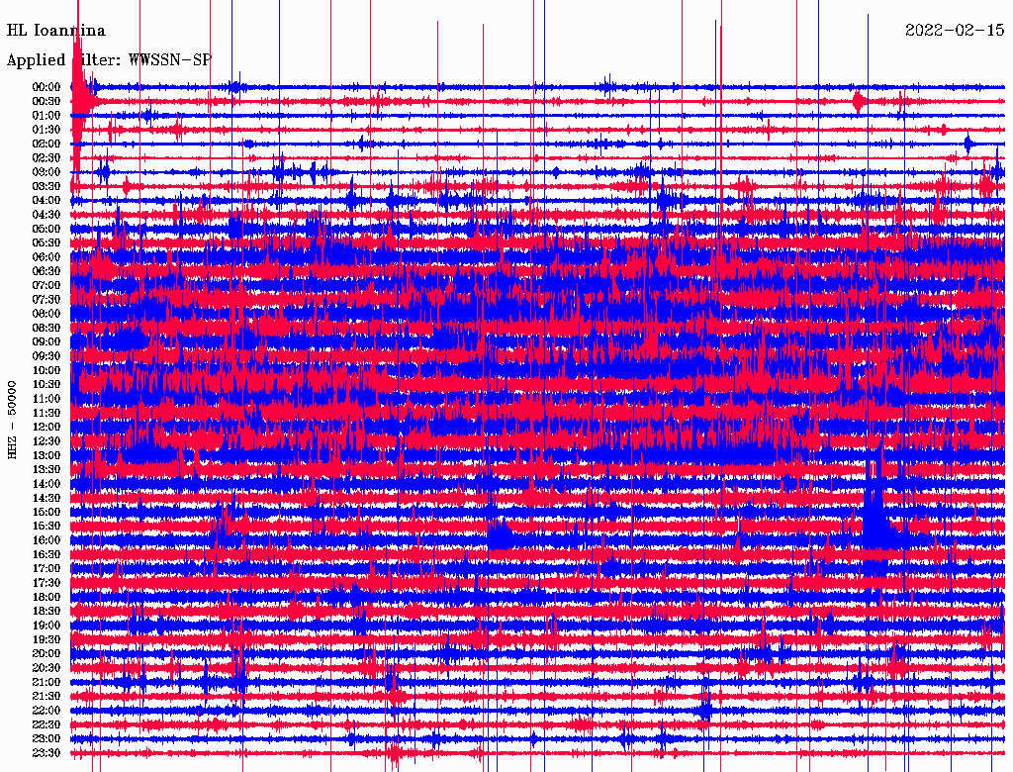
Task: Select the 18:00 time row label
Action: [x=46, y=597]
